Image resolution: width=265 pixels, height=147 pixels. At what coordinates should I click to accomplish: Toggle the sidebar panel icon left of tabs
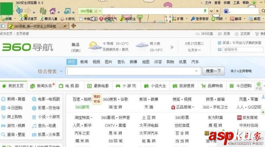click(3, 26)
